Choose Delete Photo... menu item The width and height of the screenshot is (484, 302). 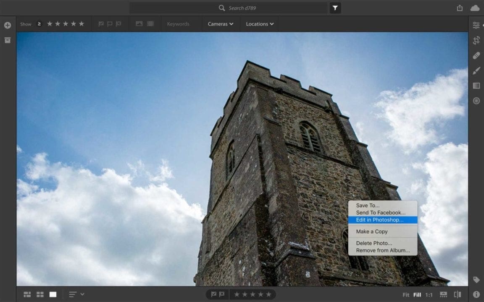click(383, 243)
